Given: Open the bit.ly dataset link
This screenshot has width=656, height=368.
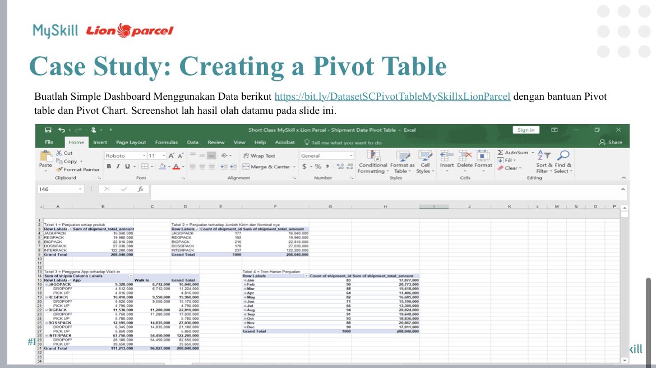Looking at the screenshot, I should click(392, 96).
